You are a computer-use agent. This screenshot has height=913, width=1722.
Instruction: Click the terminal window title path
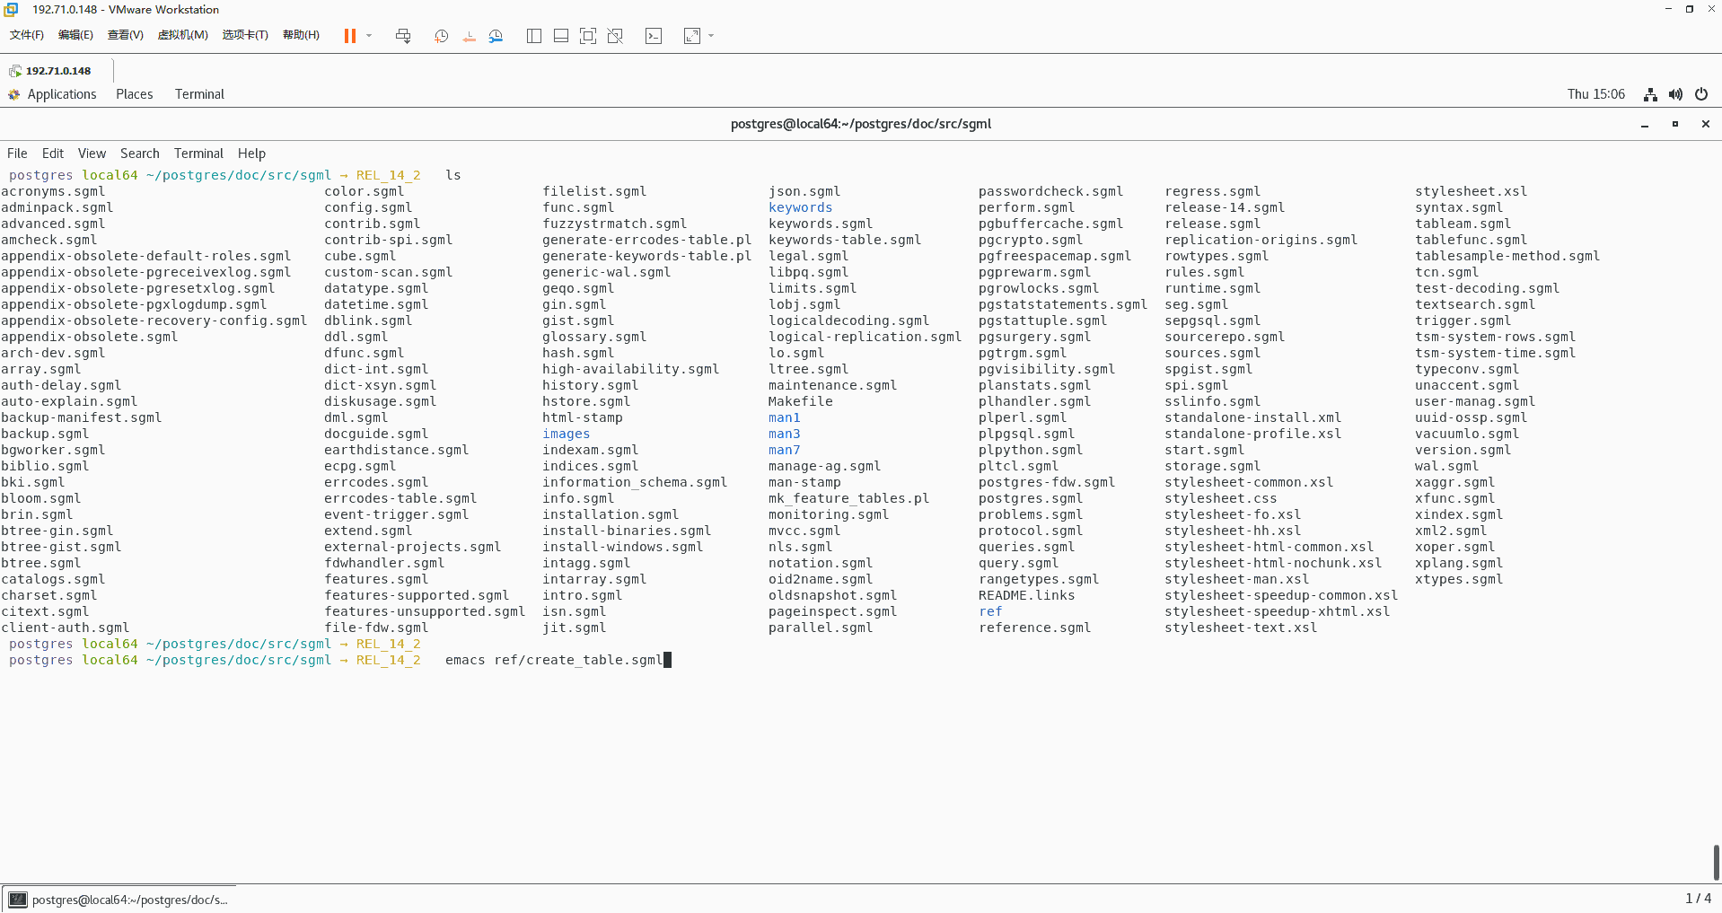860,124
